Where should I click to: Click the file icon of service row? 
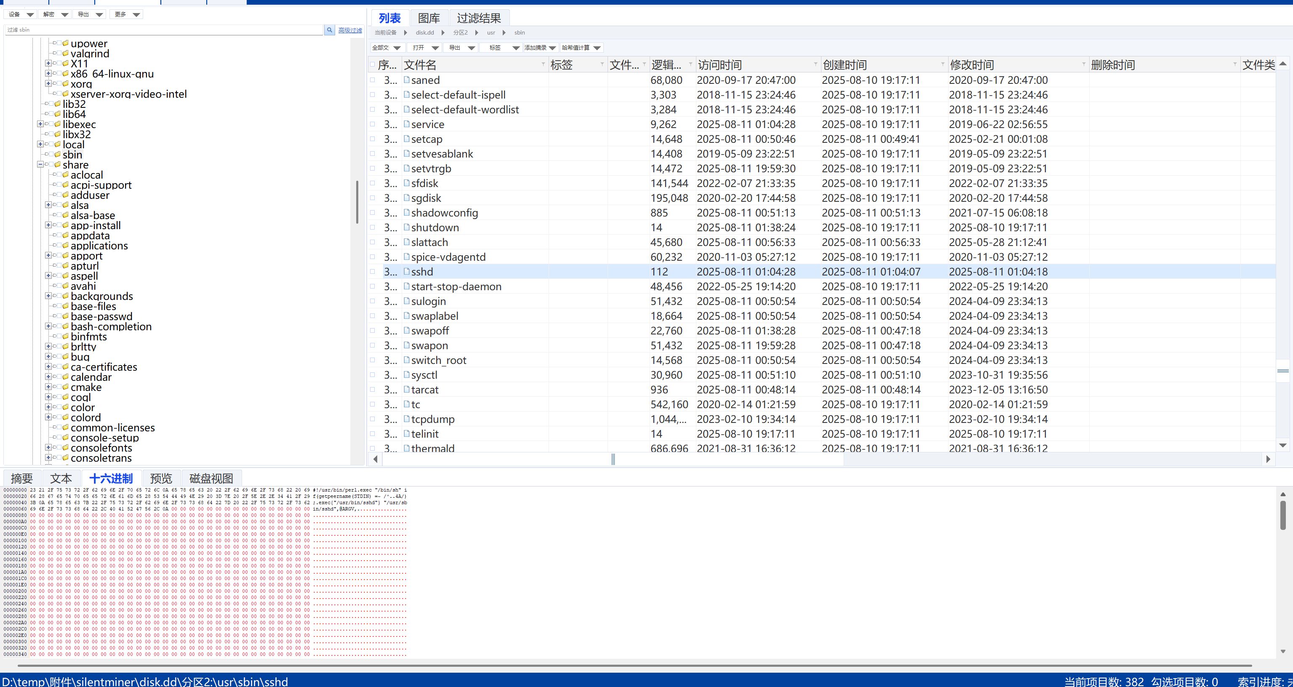click(x=407, y=124)
